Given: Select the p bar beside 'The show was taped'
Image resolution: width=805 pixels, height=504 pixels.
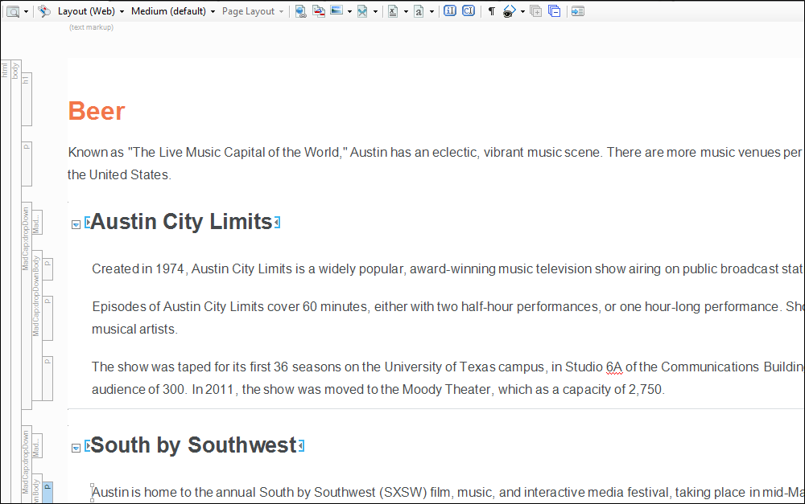Looking at the screenshot, I should pos(47,379).
